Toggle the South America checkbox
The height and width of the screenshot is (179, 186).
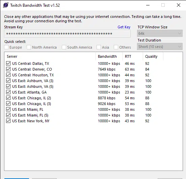tap(64, 47)
